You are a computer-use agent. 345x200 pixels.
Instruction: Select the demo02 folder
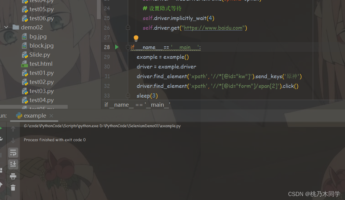(x=32, y=28)
